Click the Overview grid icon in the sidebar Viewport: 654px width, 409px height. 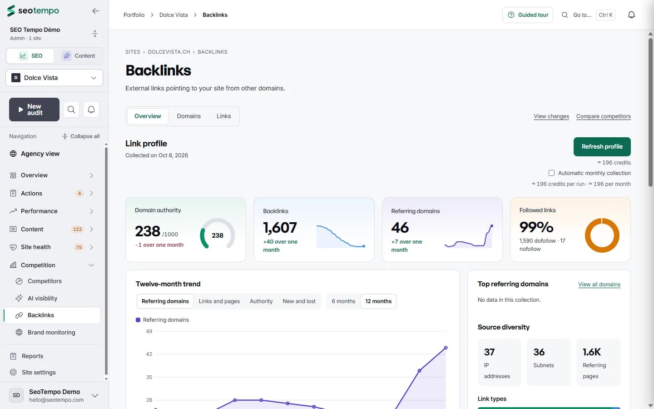point(13,175)
